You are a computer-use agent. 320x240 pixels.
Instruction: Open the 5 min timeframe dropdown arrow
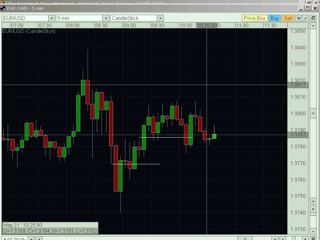coord(106,18)
